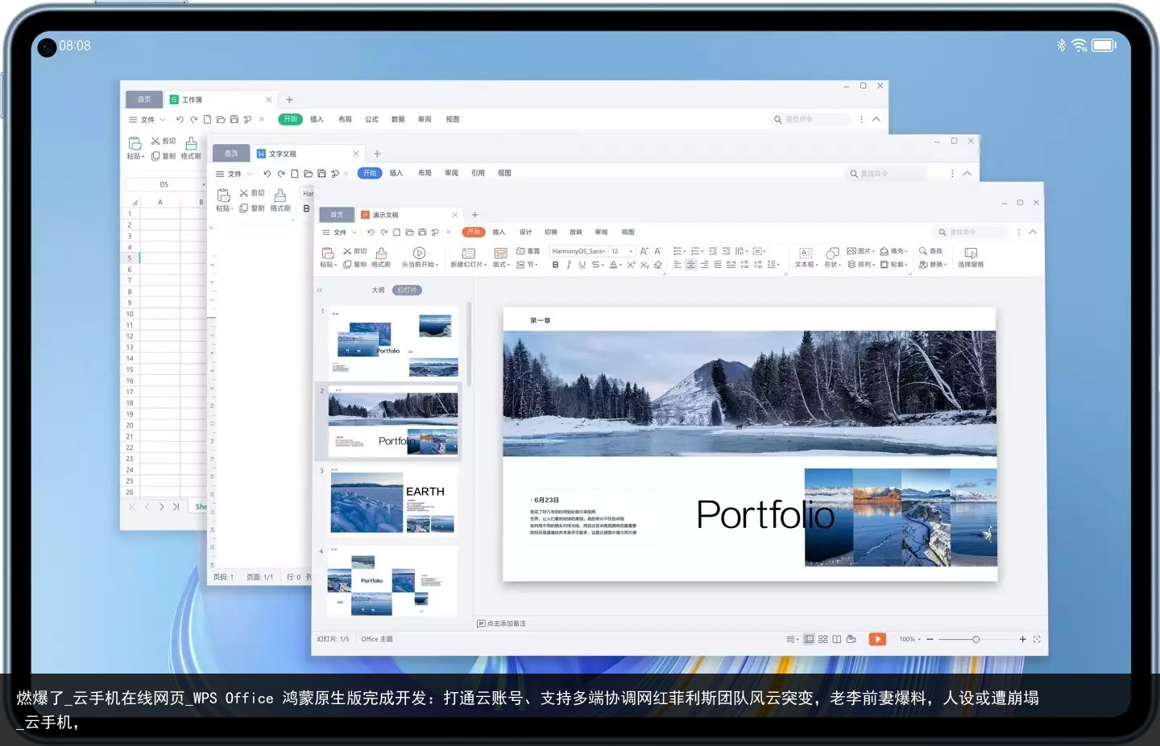Center-align text in presentation ribbon
1160x746 pixels.
(690, 265)
